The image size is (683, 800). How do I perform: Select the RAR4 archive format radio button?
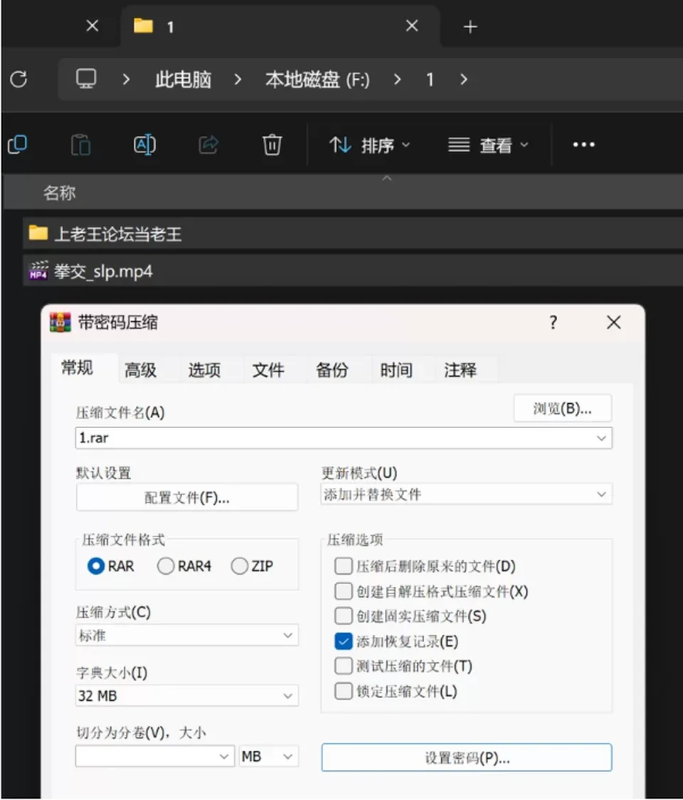pyautogui.click(x=166, y=566)
